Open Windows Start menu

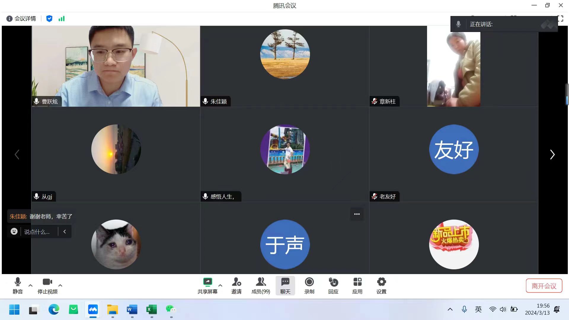pos(14,310)
